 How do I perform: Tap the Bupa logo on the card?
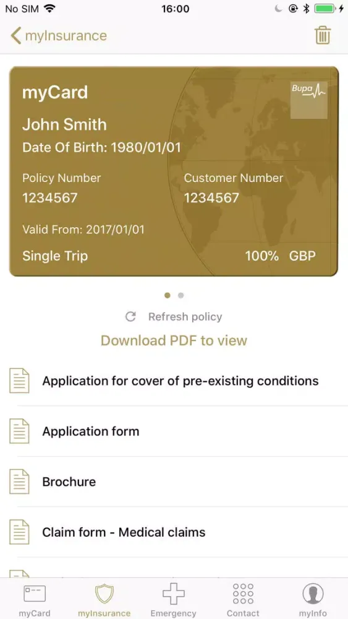tap(309, 100)
